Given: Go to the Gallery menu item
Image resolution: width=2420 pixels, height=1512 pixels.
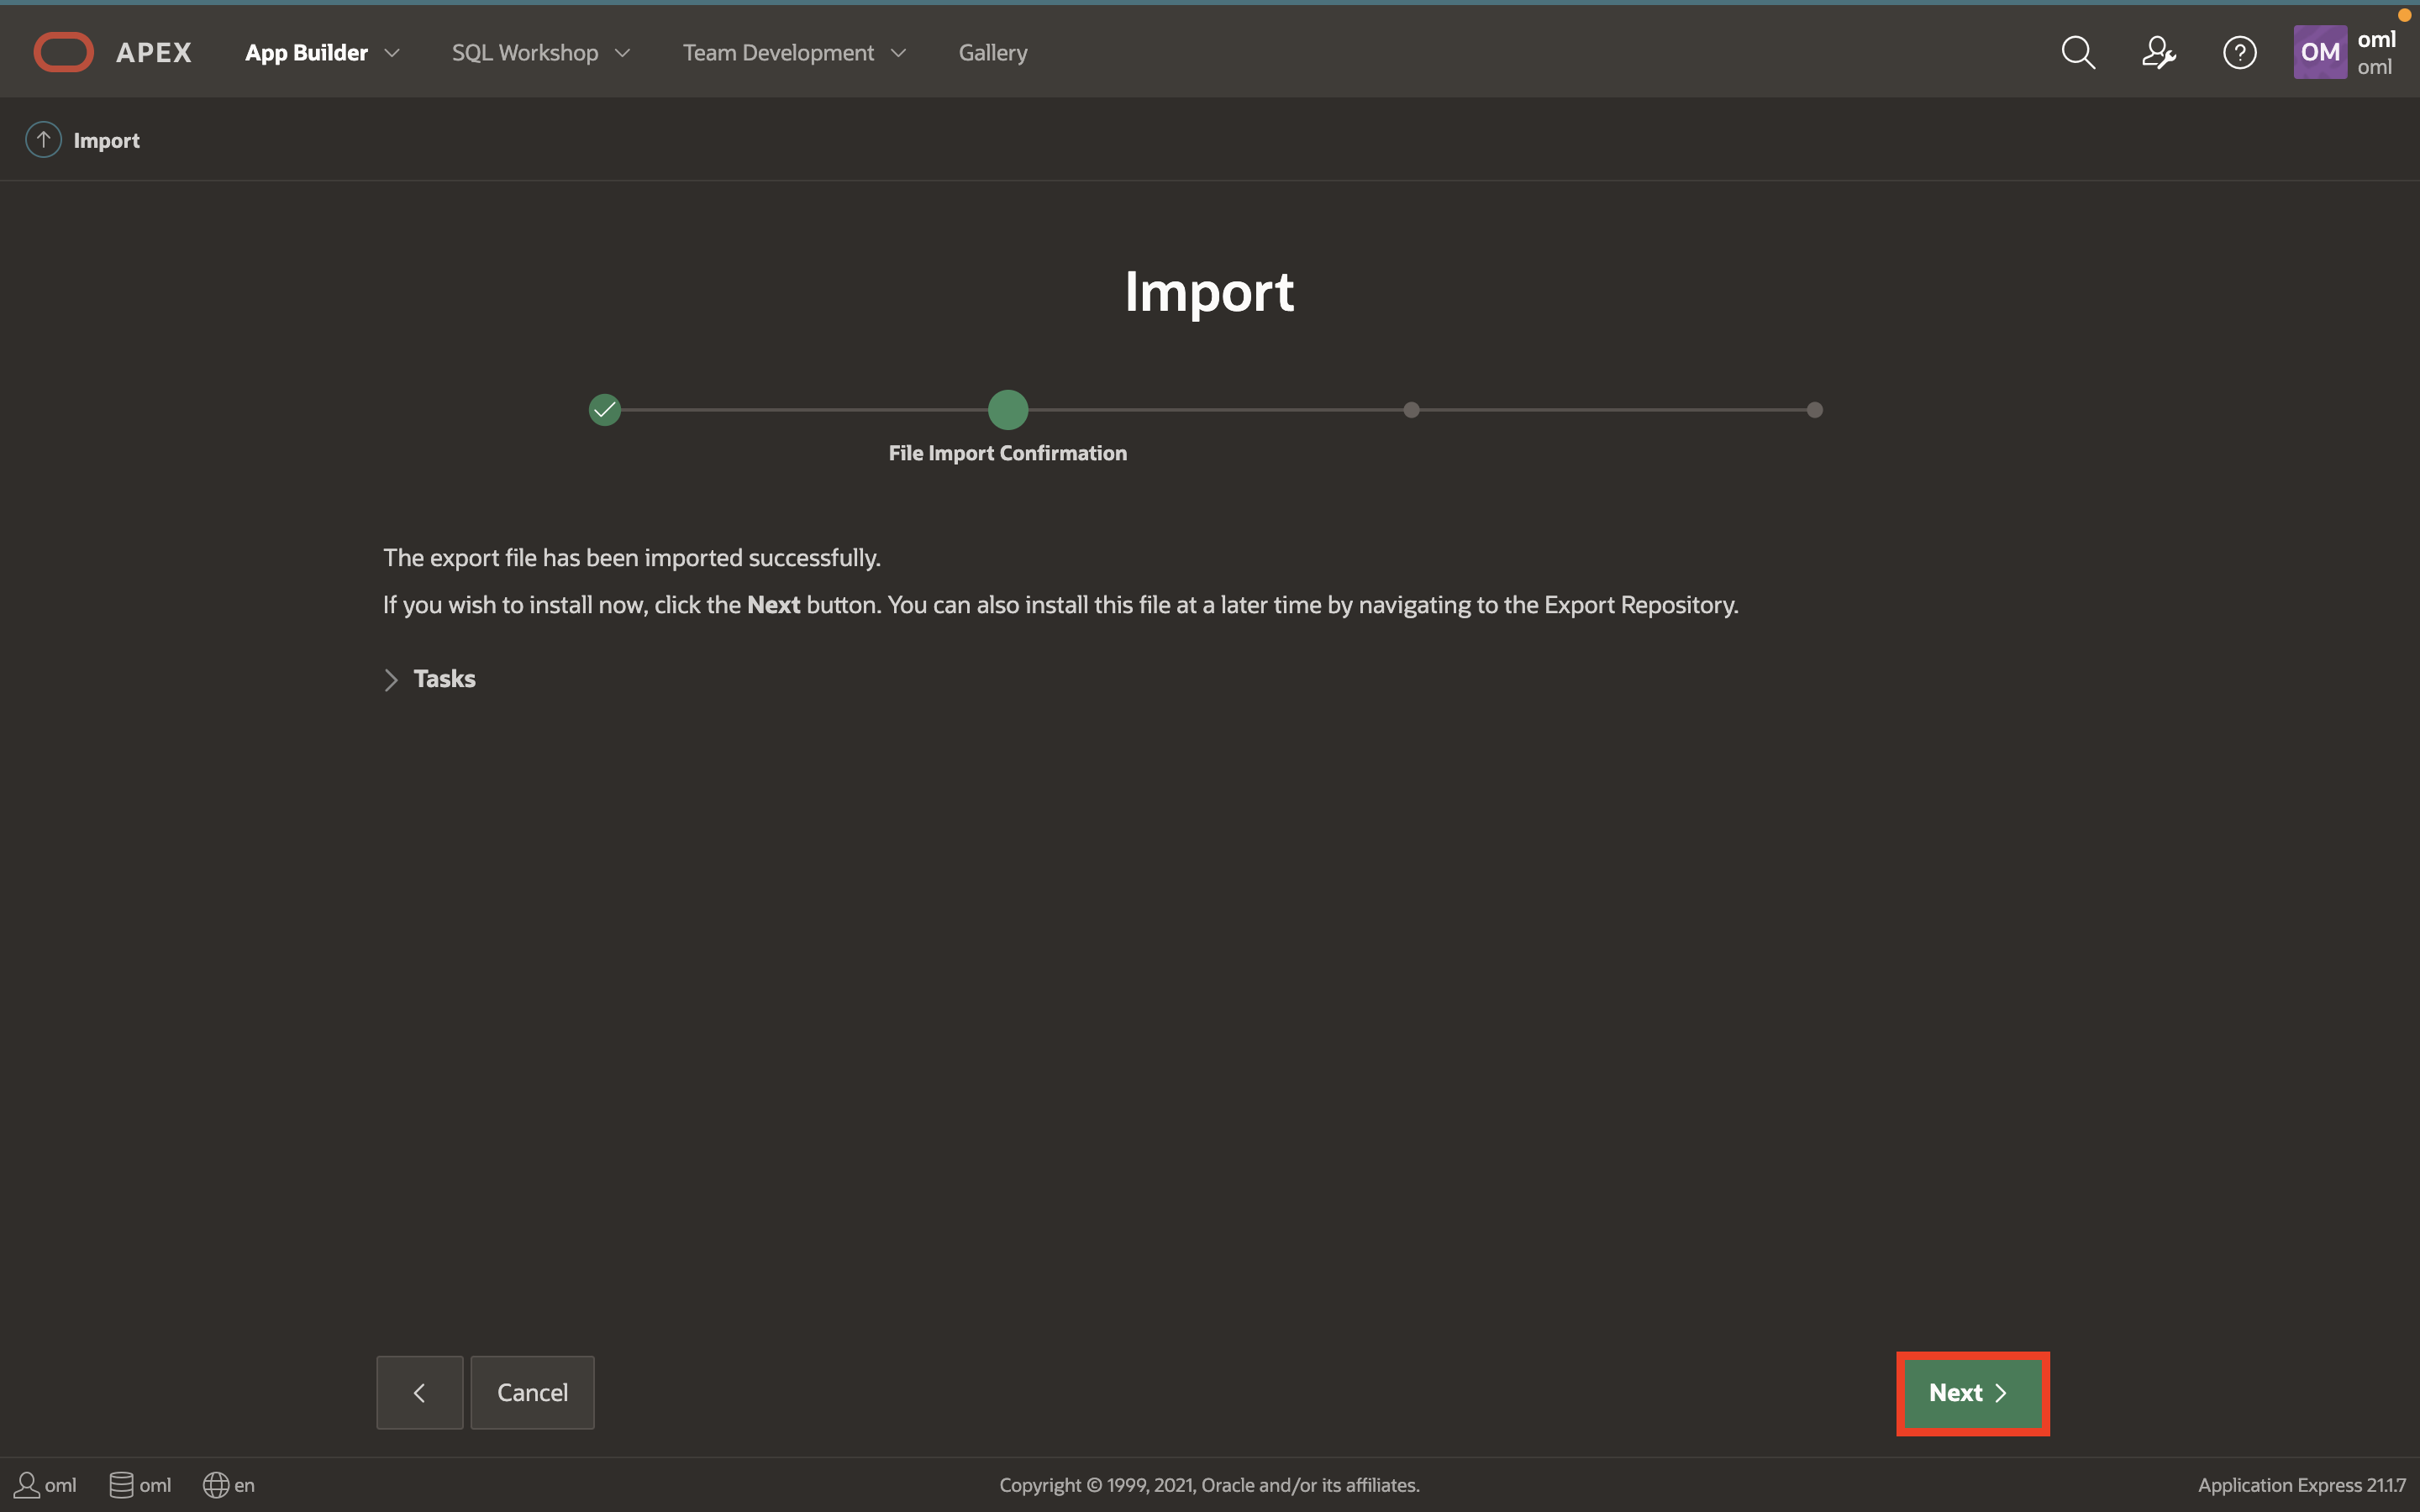Looking at the screenshot, I should pyautogui.click(x=992, y=52).
